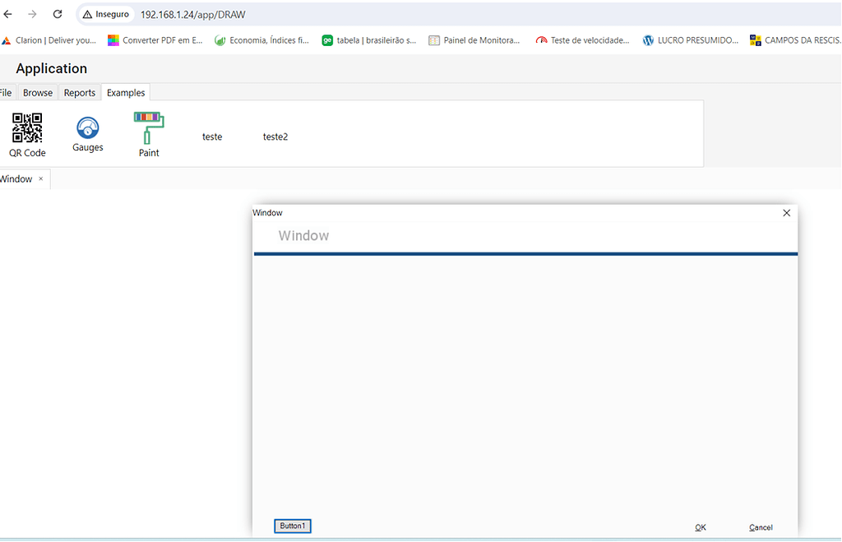This screenshot has width=842, height=542.
Task: Click the browser forward arrow
Action: click(32, 14)
